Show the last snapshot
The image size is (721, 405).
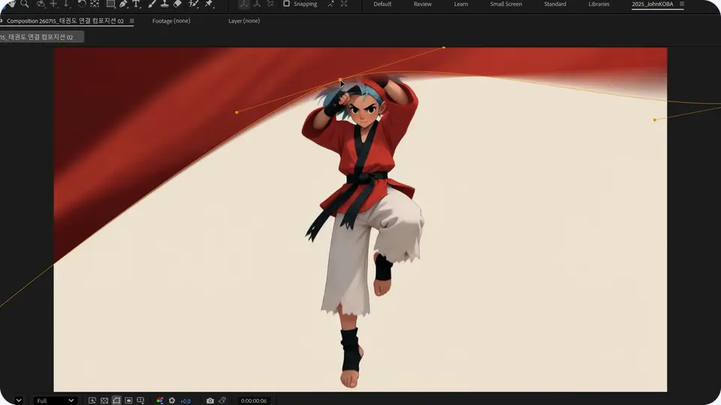[222, 400]
